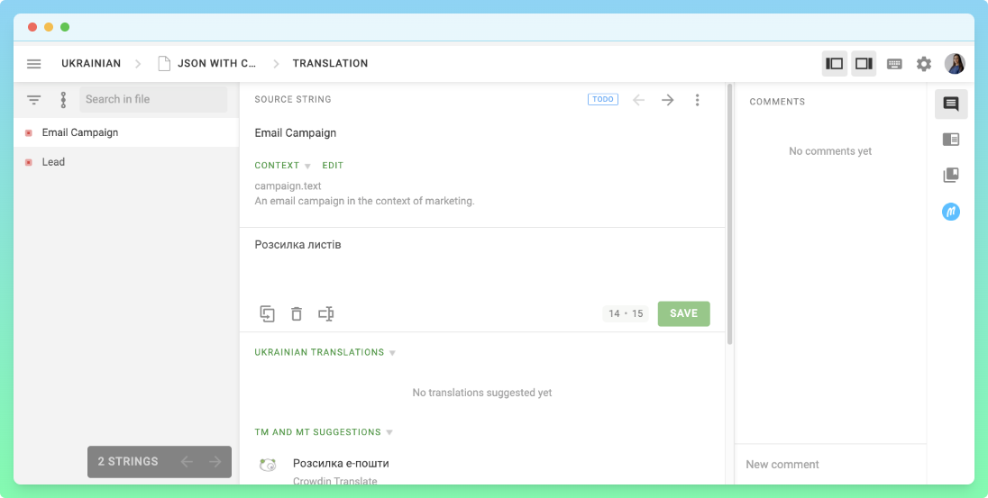Click the Email Campaign source text

(296, 133)
